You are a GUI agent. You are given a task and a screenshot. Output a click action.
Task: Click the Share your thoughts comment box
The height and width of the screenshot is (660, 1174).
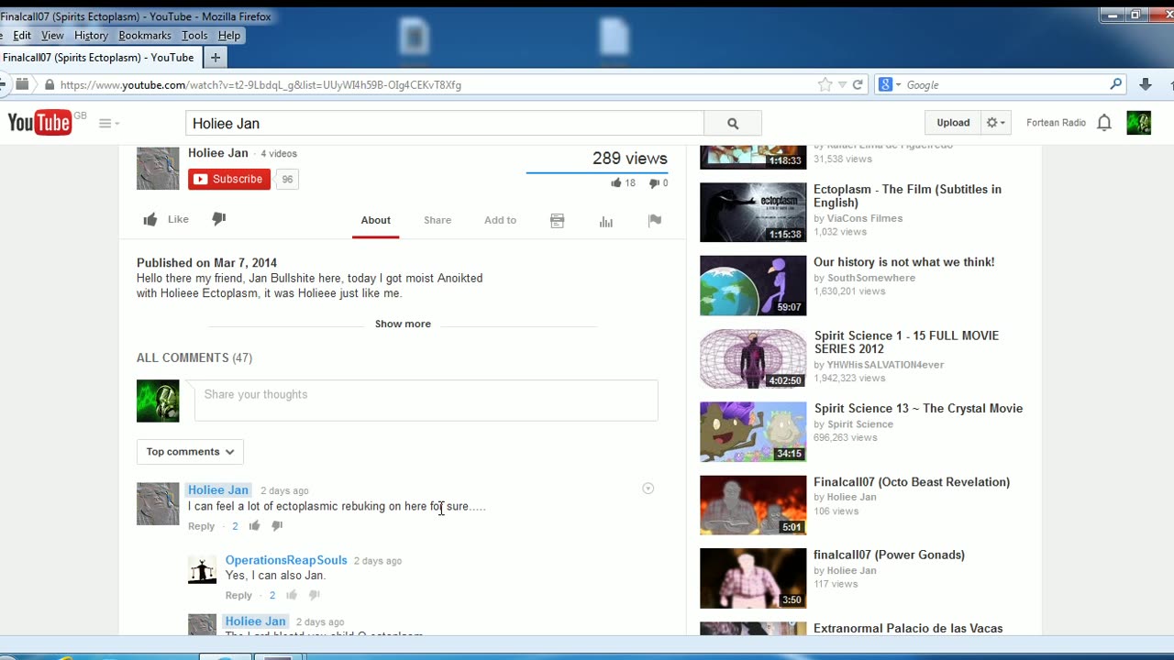tap(426, 401)
